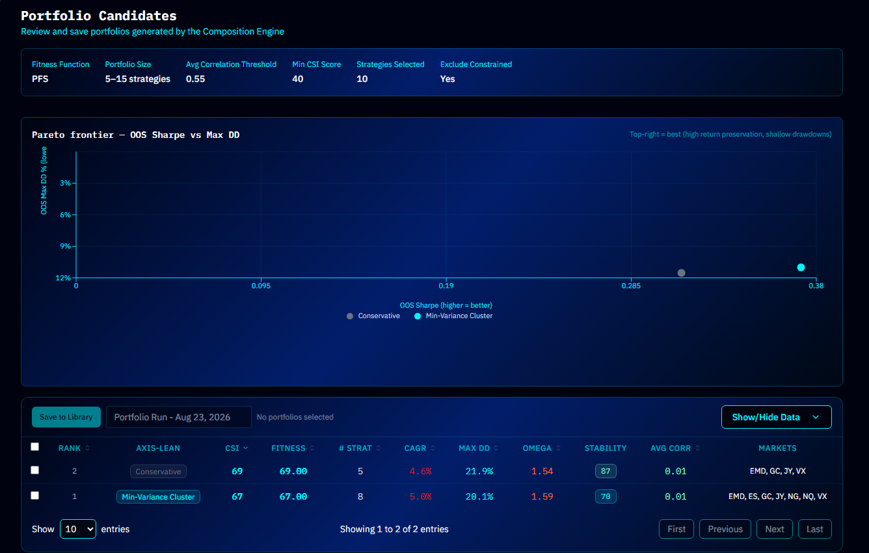
Task: Go to the First page
Action: tap(676, 529)
